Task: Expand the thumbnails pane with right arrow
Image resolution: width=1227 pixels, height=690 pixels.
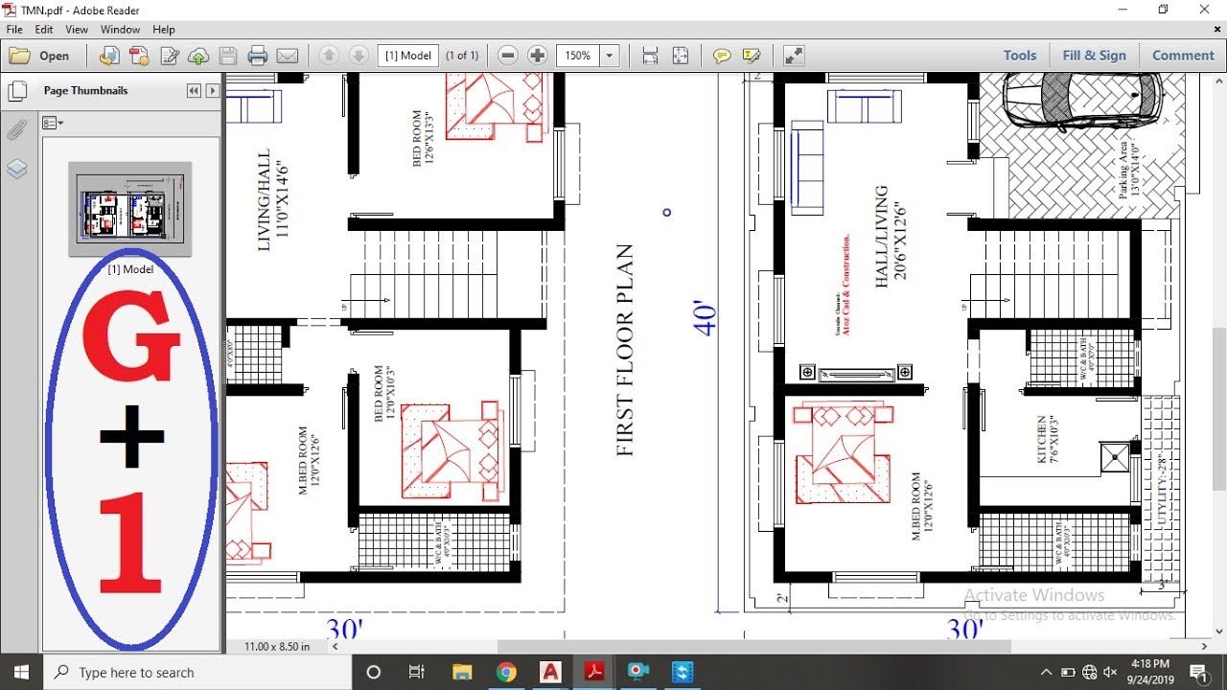Action: tap(213, 91)
